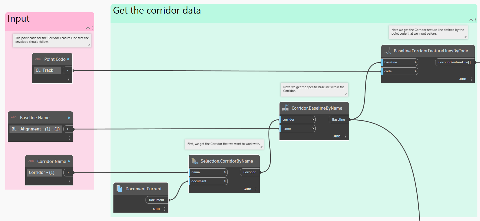Click the Document.Current node file icon

coord(119,189)
